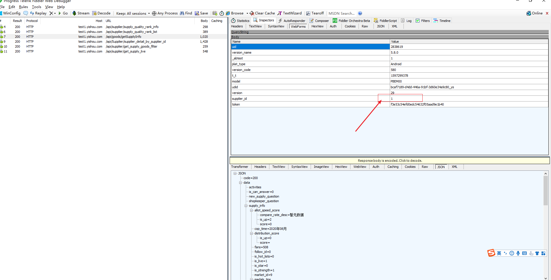551x280 pixels.
Task: Select request SyntaxView tab
Action: click(276, 26)
